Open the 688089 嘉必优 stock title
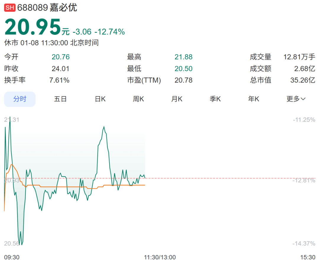 tap(47, 8)
